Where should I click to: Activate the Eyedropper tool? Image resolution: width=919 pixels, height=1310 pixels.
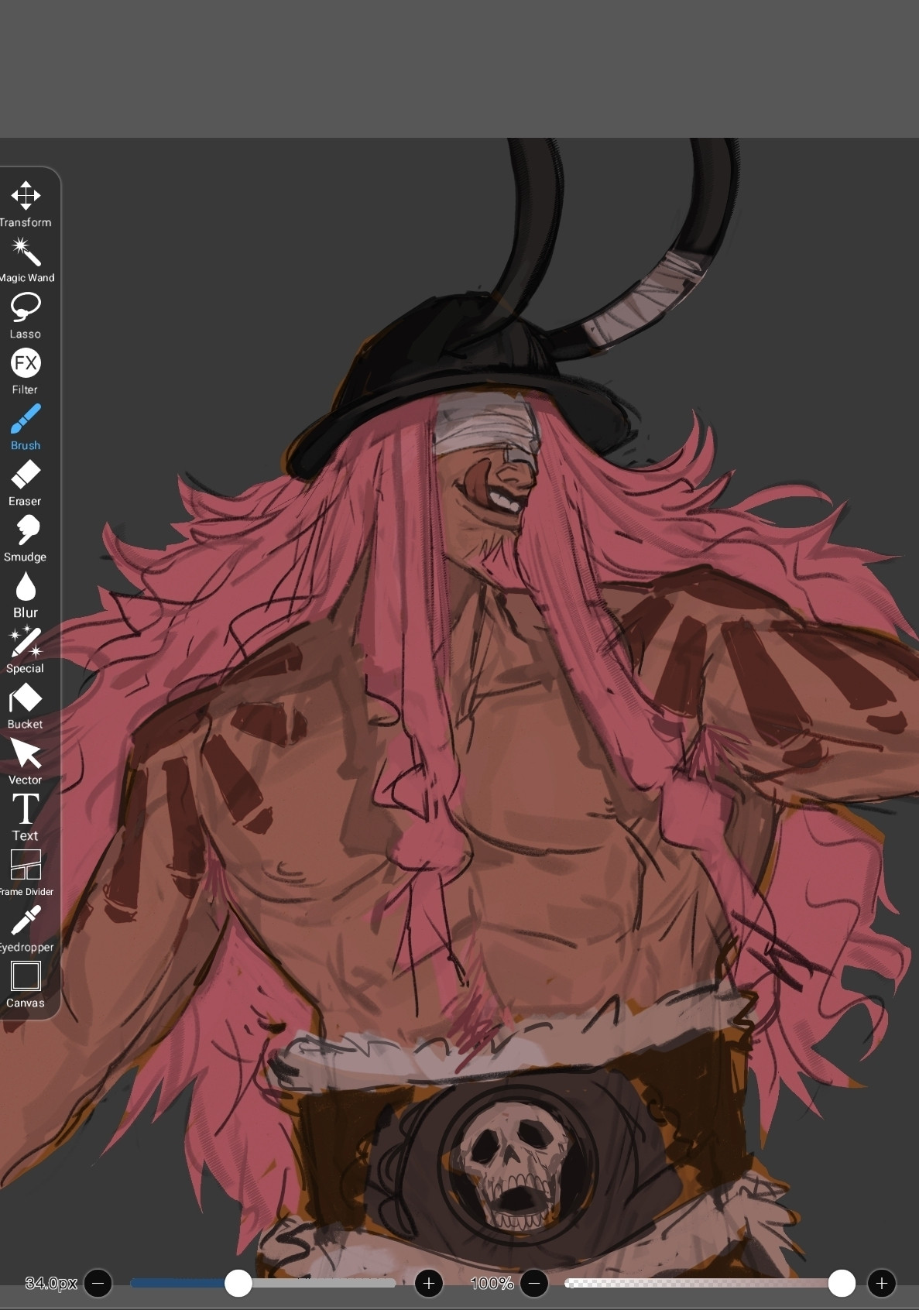(x=26, y=929)
